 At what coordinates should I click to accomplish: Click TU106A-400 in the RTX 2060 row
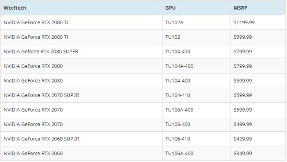179,154
